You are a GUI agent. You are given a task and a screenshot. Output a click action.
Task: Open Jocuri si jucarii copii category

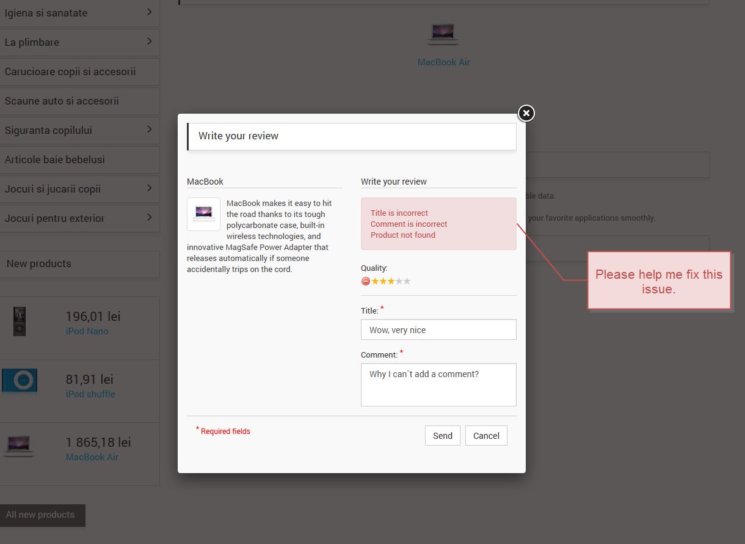(53, 189)
